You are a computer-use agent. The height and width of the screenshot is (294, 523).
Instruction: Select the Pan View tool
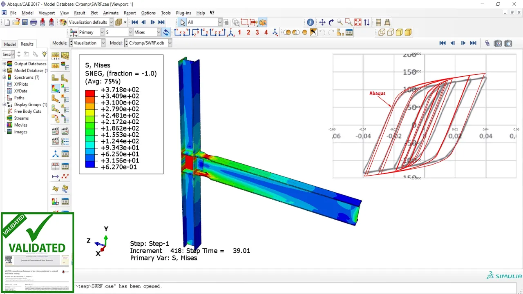(x=322, y=22)
